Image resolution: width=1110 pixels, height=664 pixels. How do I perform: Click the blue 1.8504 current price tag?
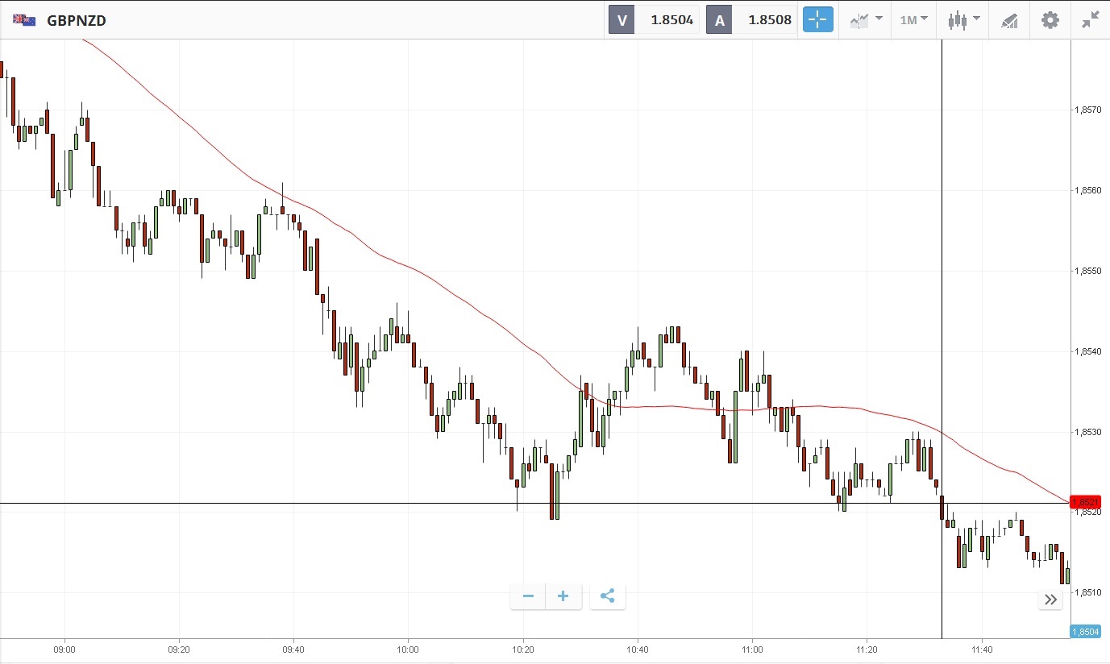(1085, 632)
